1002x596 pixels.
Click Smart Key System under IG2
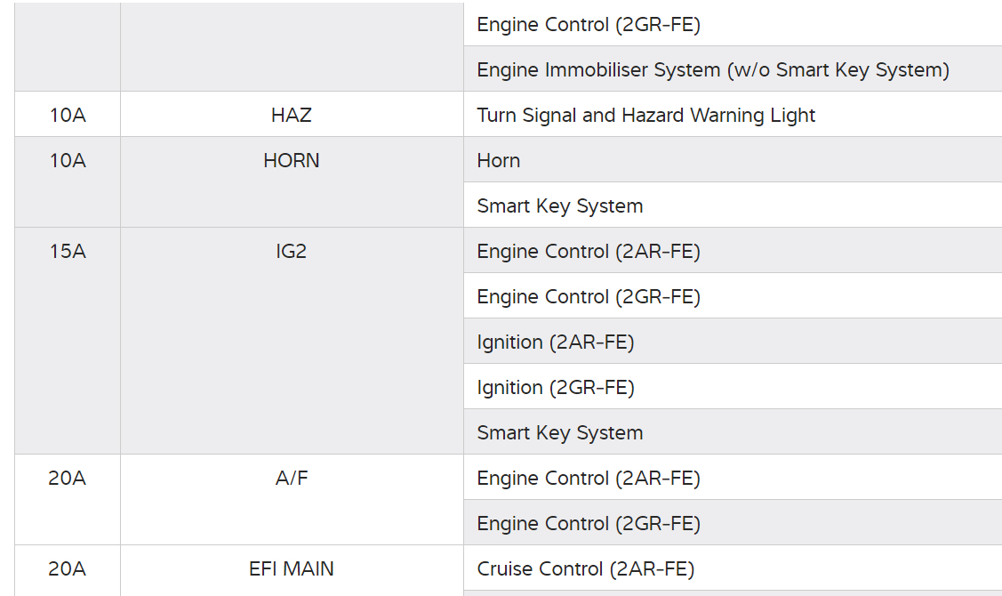point(559,433)
